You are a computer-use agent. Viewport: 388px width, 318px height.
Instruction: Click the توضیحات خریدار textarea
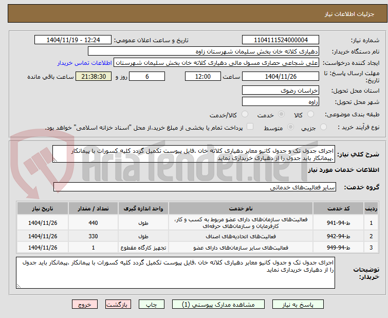tap(175, 273)
